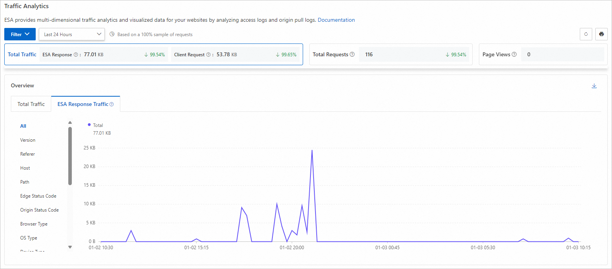
Task: Click the 01-03 00:45 axis label
Action: click(x=387, y=248)
